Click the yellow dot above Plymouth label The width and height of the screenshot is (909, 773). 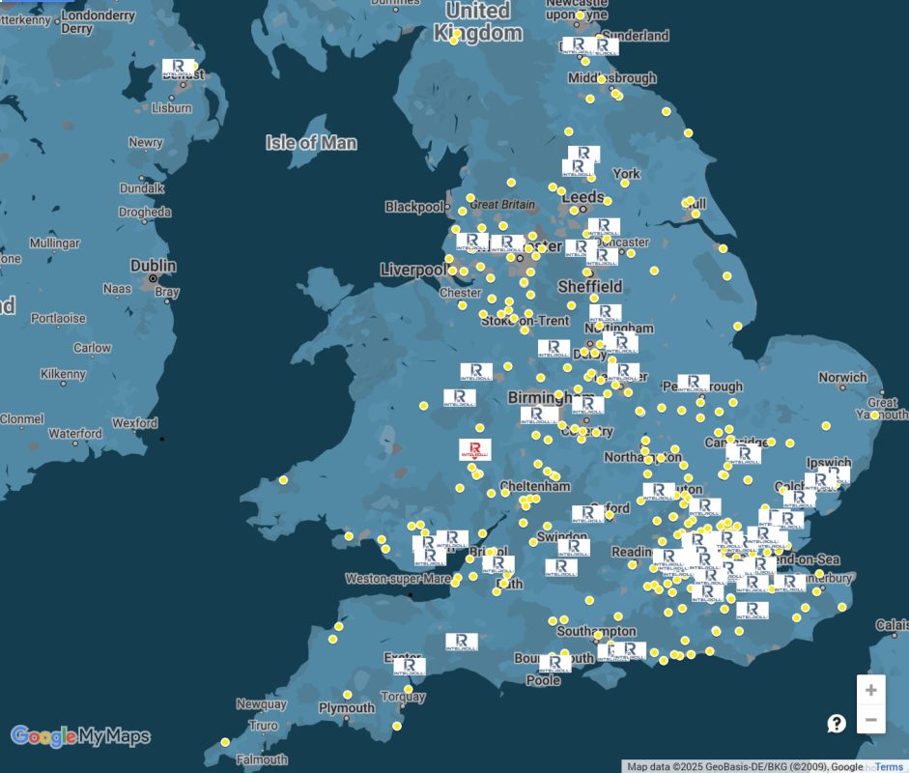348,695
